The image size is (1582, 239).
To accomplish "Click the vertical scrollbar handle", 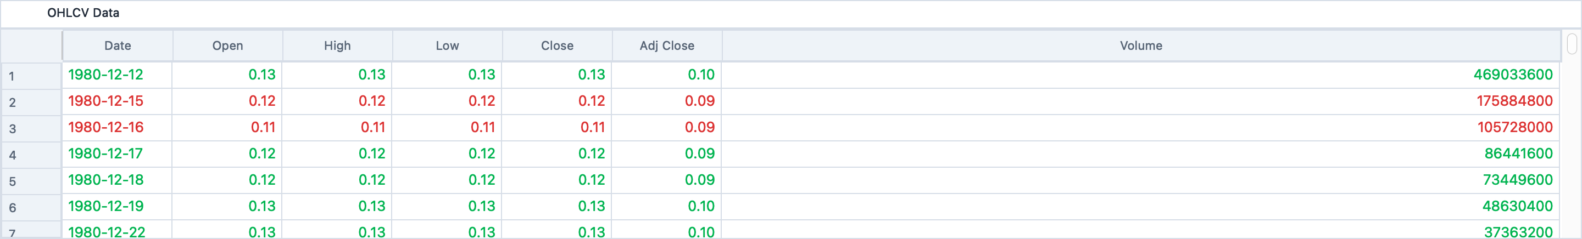I will [1572, 44].
